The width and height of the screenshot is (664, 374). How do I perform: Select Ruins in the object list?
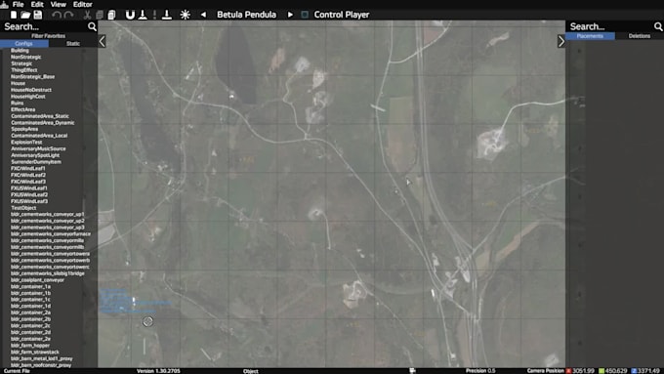click(x=17, y=103)
